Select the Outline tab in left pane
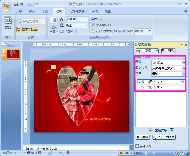This screenshot has width=190, height=156. pyautogui.click(x=9, y=44)
